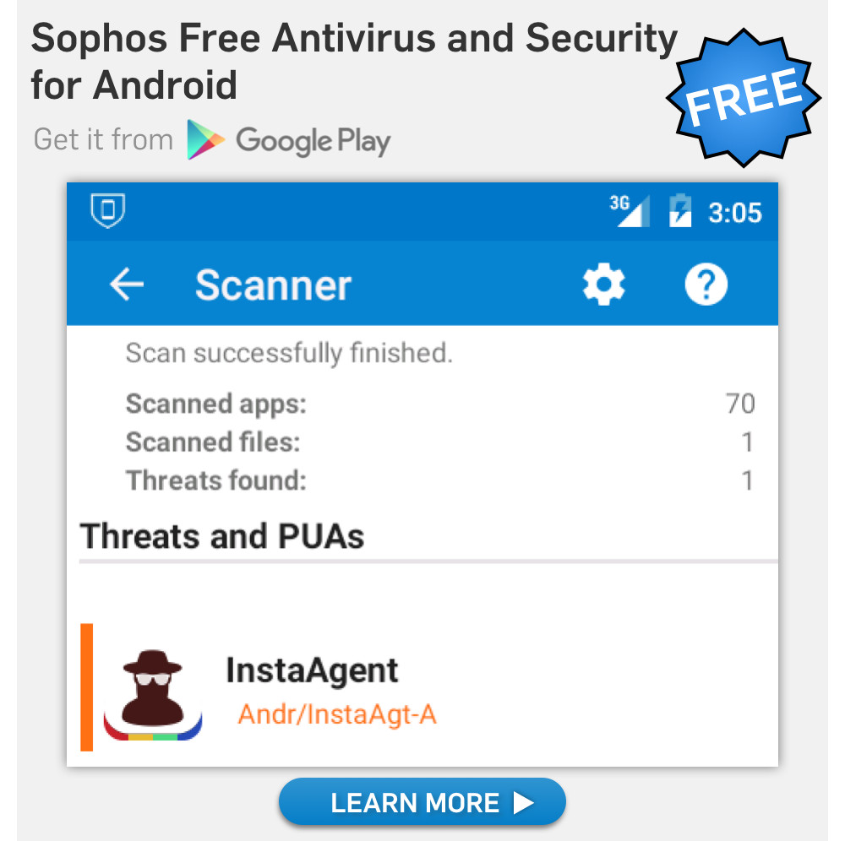The width and height of the screenshot is (845, 841).
Task: Click the Google Play text link
Action: pyautogui.click(x=313, y=141)
